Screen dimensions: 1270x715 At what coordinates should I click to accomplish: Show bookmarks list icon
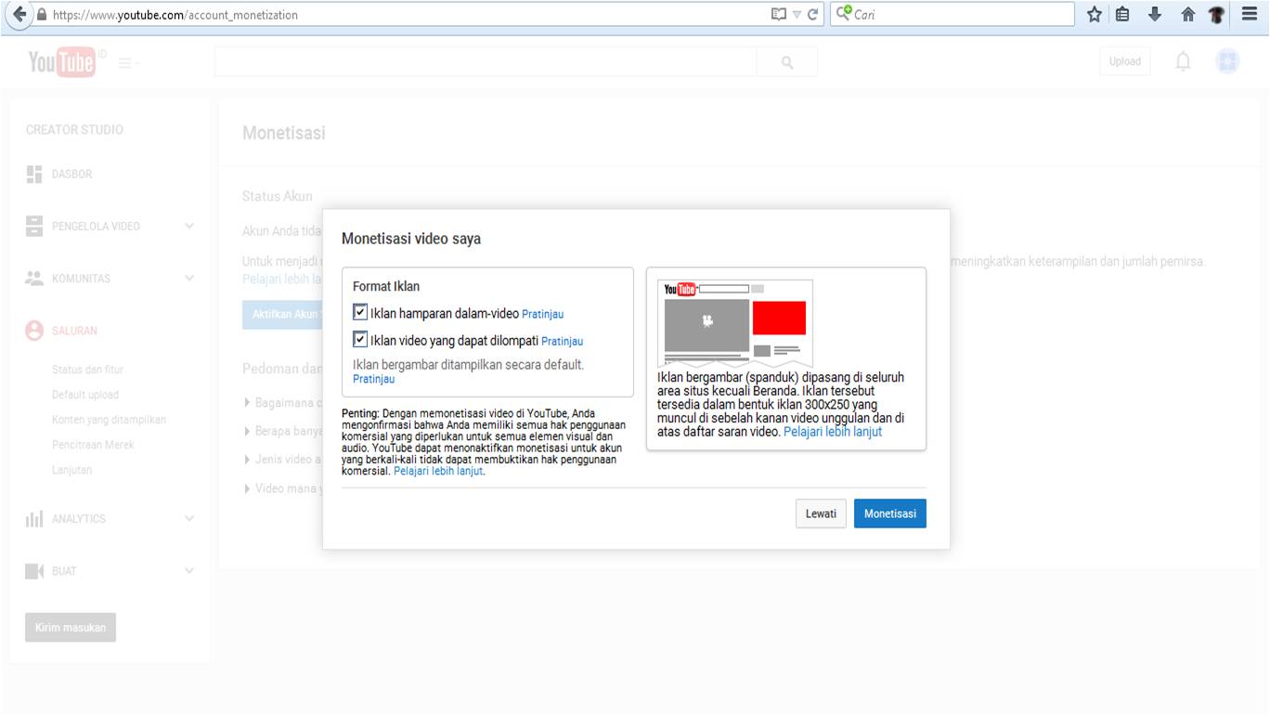tap(1123, 15)
